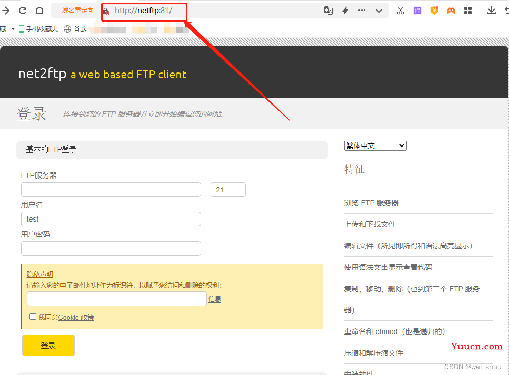This screenshot has width=509, height=375.
Task: Click the FTP服务器 server input field
Action: click(x=111, y=190)
